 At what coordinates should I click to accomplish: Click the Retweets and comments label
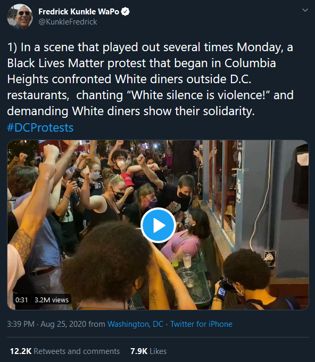(x=77, y=351)
